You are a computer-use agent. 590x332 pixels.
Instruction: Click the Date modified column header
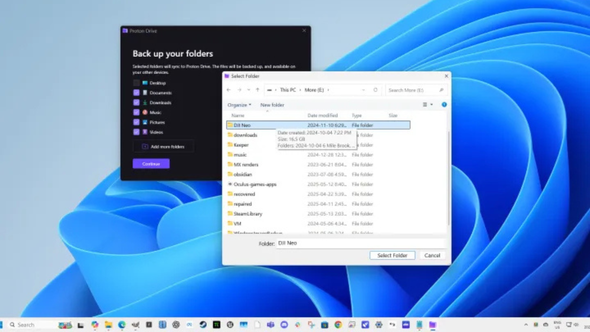[322, 115]
